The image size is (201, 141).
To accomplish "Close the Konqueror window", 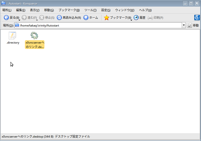I will [197, 3].
